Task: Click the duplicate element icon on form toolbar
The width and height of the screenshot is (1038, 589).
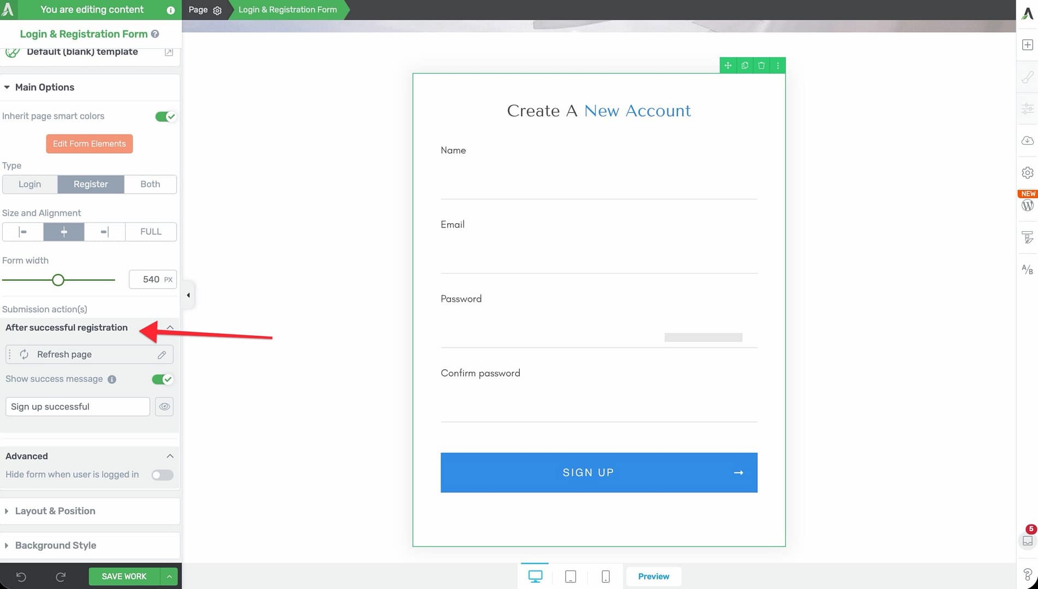Action: [744, 65]
